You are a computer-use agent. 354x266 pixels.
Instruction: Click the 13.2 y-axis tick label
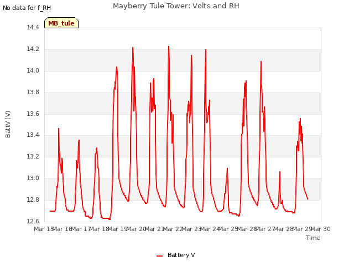pyautogui.click(x=33, y=156)
